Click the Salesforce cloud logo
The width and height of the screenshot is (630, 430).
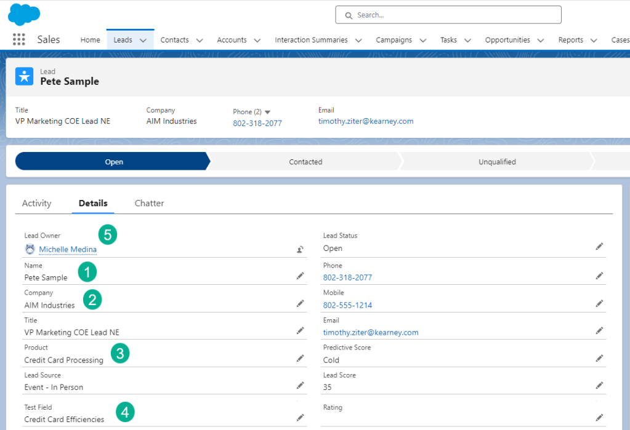[x=24, y=14]
